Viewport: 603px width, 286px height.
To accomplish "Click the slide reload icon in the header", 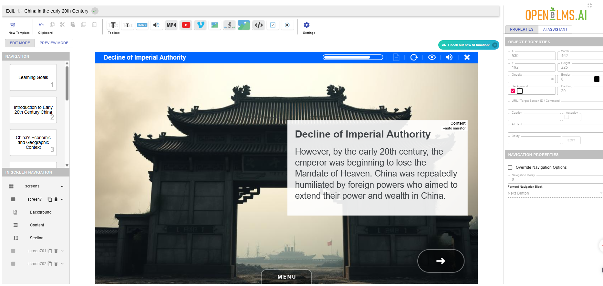I will (414, 57).
